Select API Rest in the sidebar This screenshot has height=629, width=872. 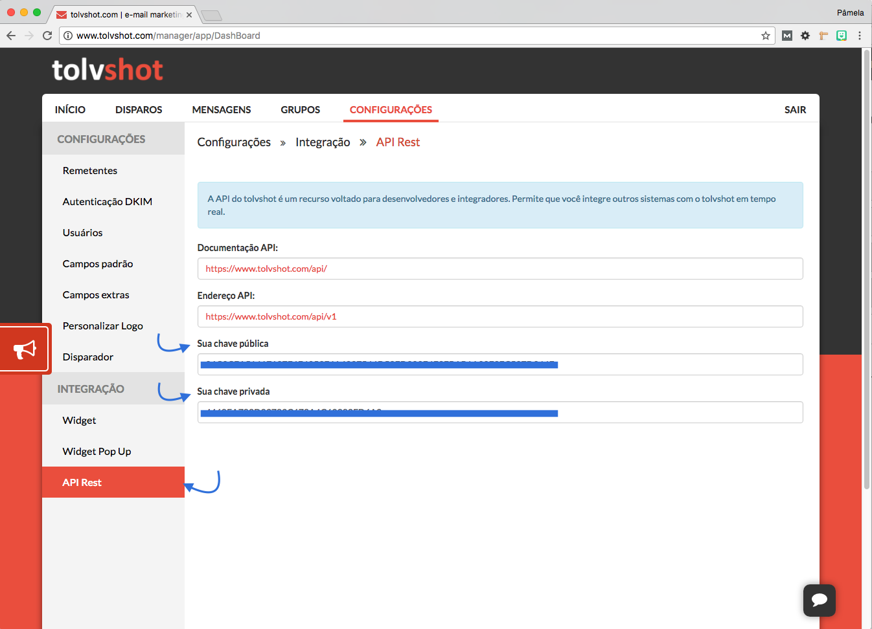(x=113, y=482)
